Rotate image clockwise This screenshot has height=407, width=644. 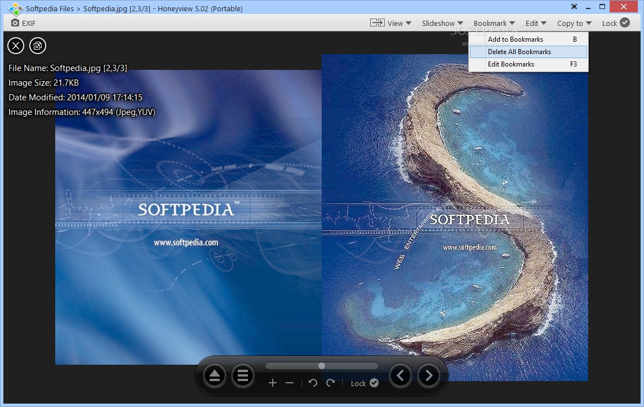coord(331,383)
